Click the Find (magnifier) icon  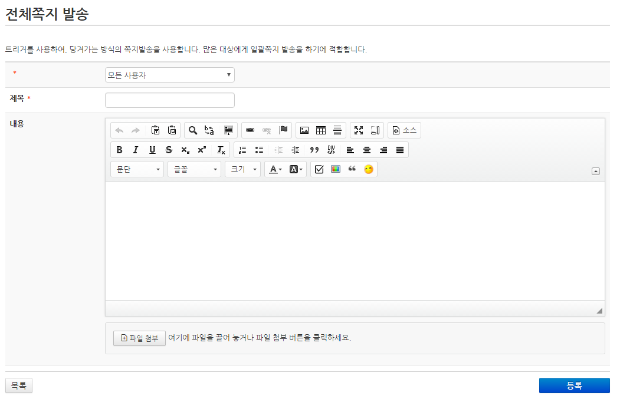pos(192,130)
